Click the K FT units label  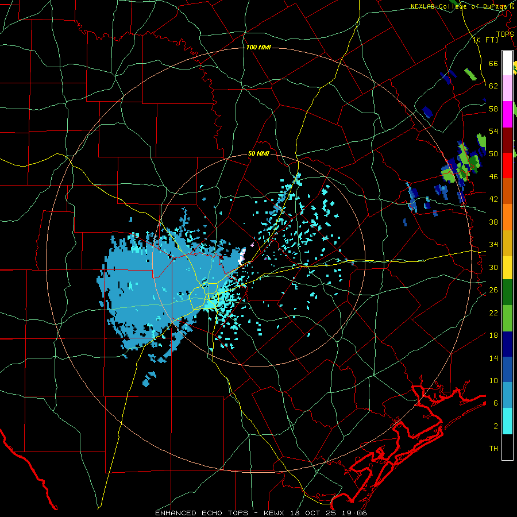coord(486,40)
